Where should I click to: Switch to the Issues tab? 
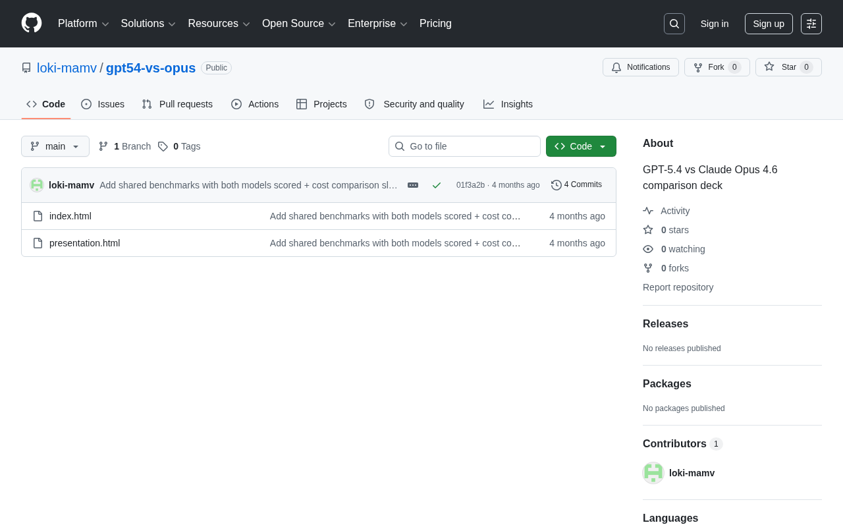tap(103, 104)
